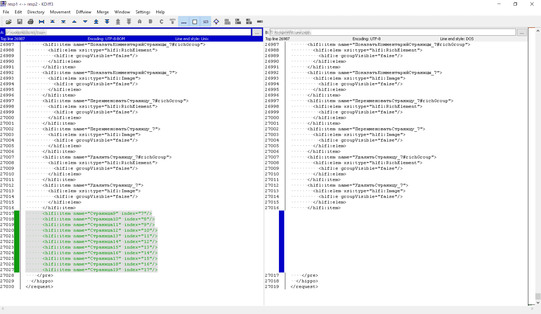The image size is (541, 314).
Task: Go to previous conflict double-arrow
Action: 96,22
